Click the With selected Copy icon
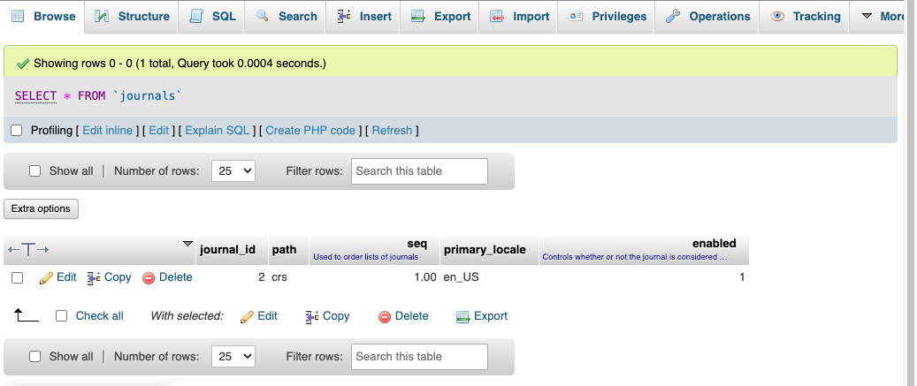This screenshot has width=917, height=386. pyautogui.click(x=312, y=316)
